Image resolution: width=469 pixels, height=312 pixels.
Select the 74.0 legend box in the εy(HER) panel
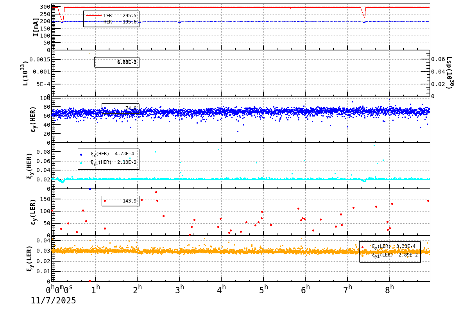pos(120,108)
